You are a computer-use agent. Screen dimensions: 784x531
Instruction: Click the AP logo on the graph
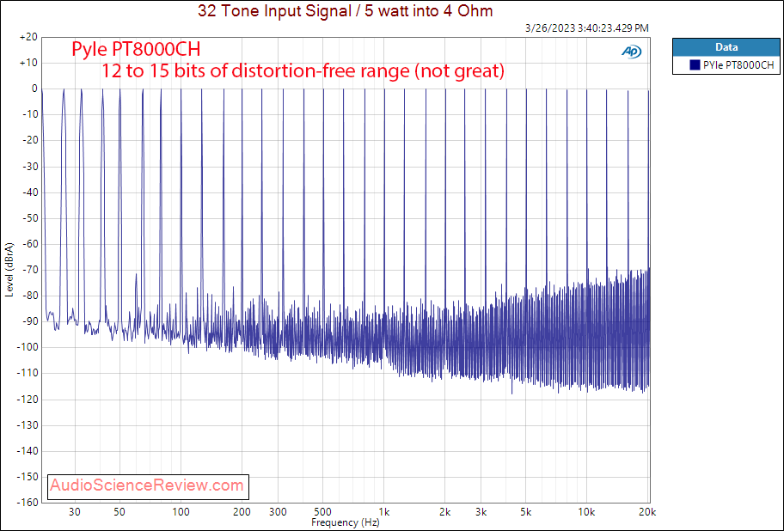(x=632, y=52)
